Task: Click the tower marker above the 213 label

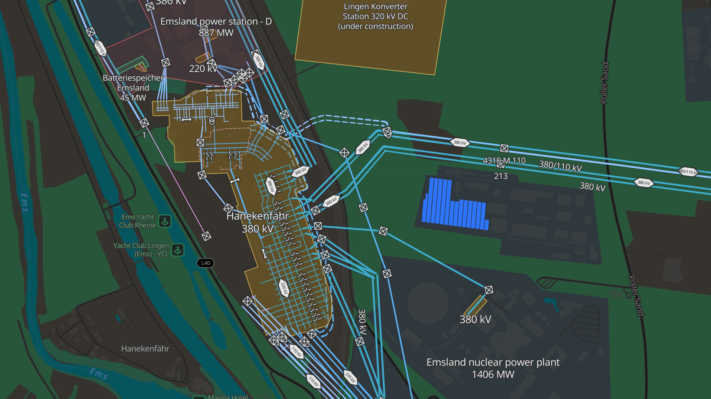Action: [x=500, y=164]
